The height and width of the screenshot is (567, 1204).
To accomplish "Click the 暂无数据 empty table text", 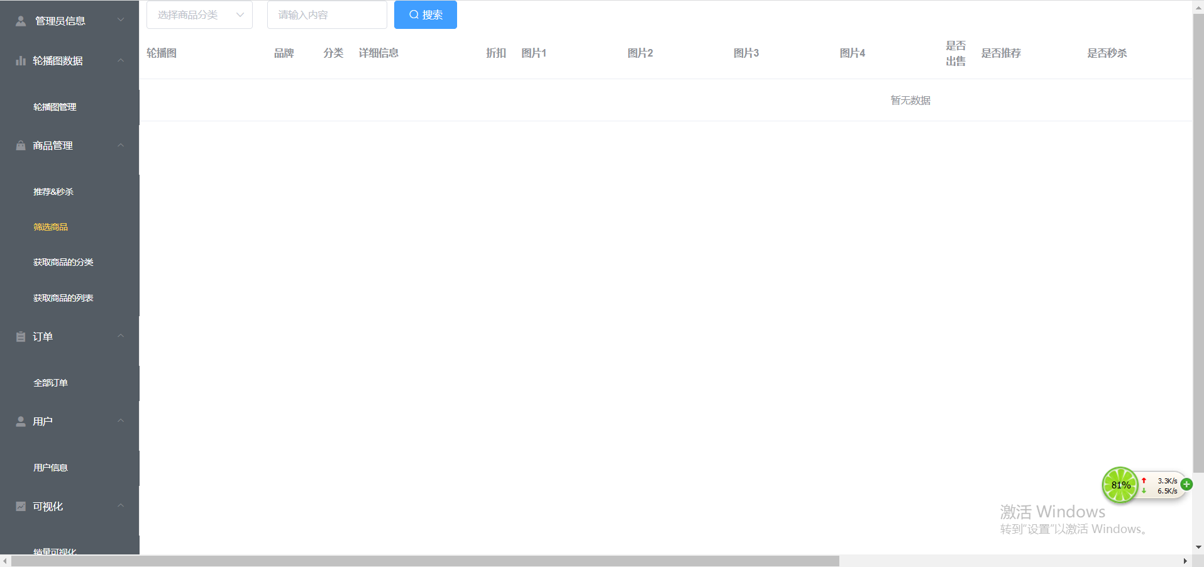I will click(911, 100).
